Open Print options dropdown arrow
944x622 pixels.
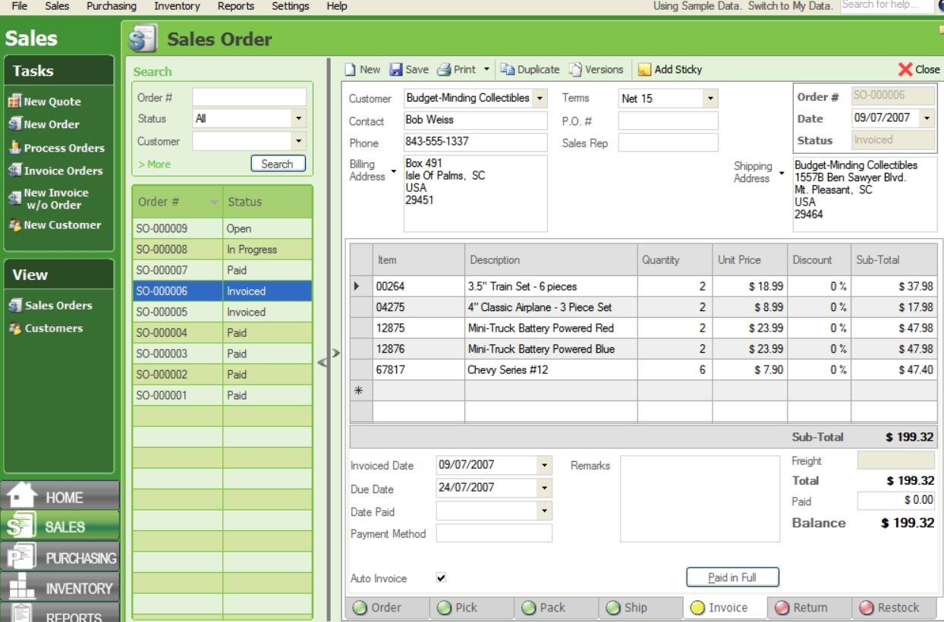tap(486, 69)
